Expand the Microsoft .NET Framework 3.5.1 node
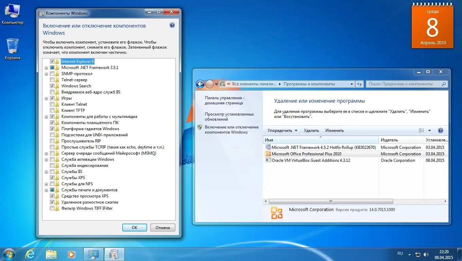 [x=46, y=68]
